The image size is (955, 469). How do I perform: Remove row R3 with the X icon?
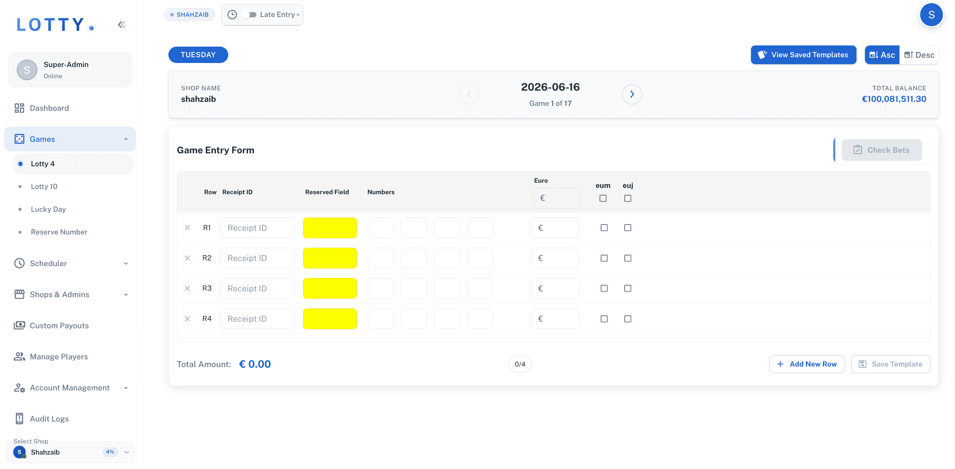pos(188,288)
